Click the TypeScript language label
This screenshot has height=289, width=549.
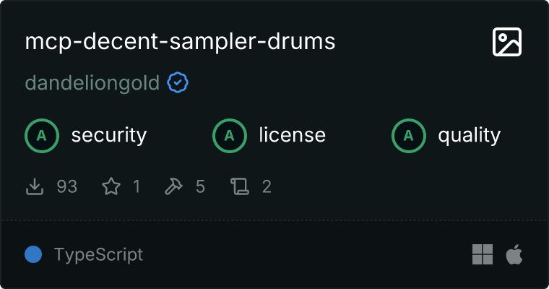[98, 254]
